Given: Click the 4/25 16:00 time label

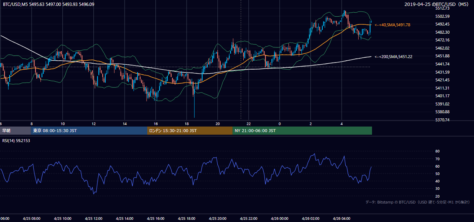Looking at the screenshot, I should [x=155, y=219].
